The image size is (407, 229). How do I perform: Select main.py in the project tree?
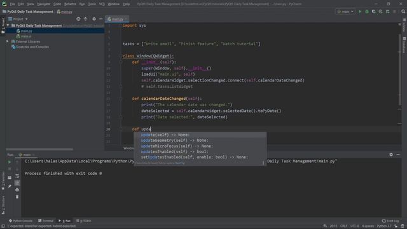27,31
